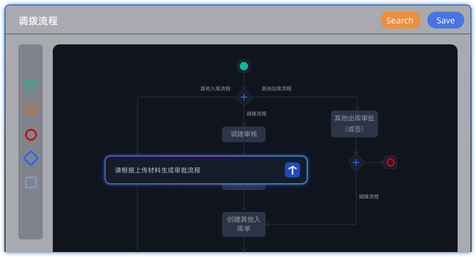Click the Search button
The image size is (476, 257).
(x=400, y=20)
